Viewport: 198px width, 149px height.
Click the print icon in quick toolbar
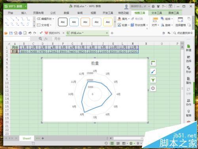click(x=20, y=33)
